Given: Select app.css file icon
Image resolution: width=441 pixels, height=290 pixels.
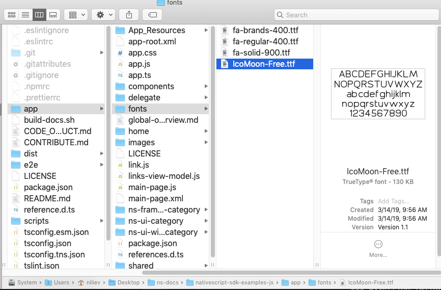Looking at the screenshot, I should coord(120,52).
